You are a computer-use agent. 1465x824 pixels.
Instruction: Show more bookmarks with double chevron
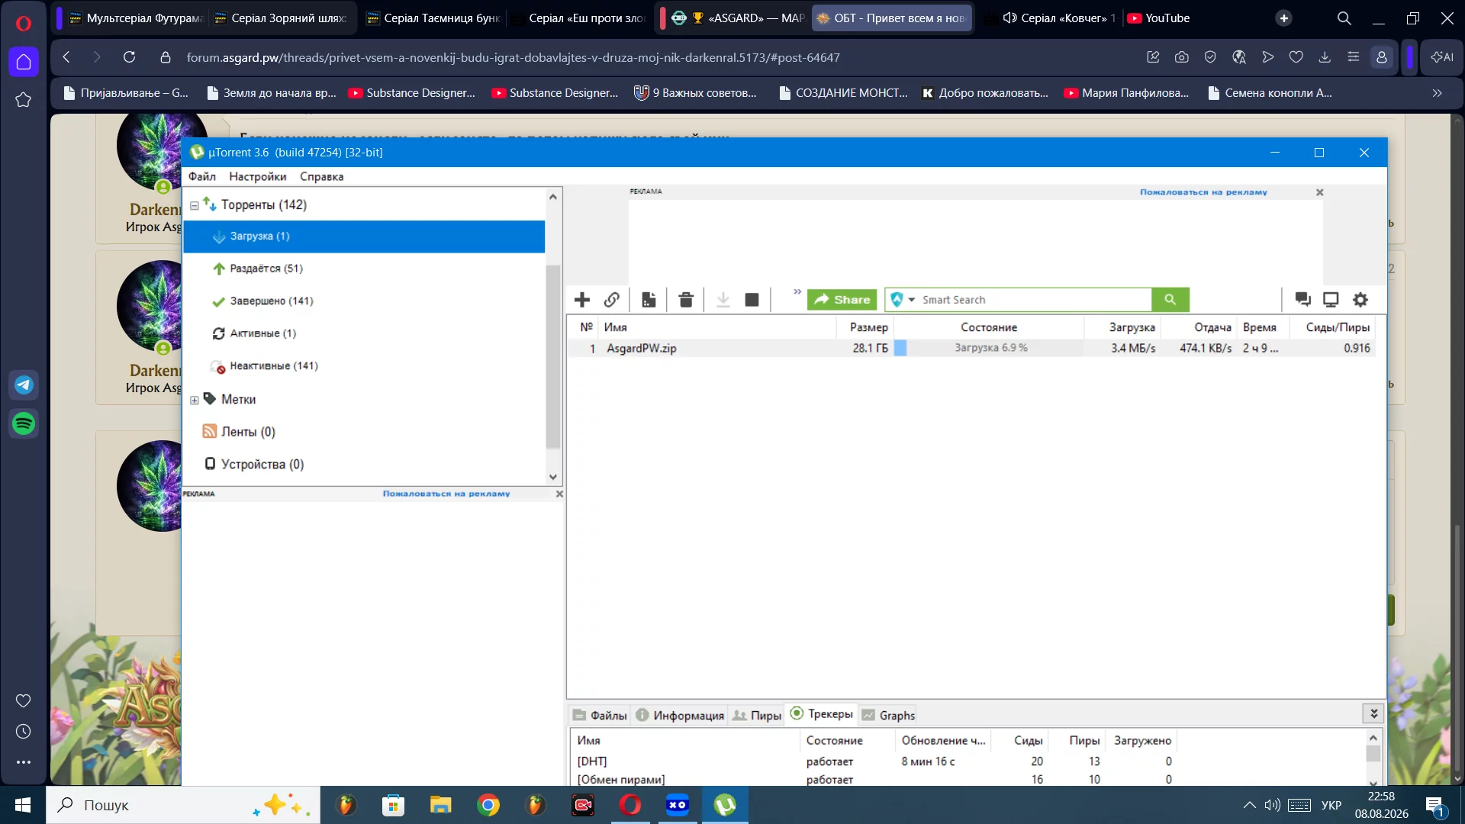(1437, 93)
